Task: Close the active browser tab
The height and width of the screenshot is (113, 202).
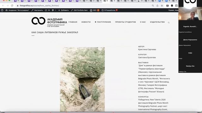Action: [107, 1]
